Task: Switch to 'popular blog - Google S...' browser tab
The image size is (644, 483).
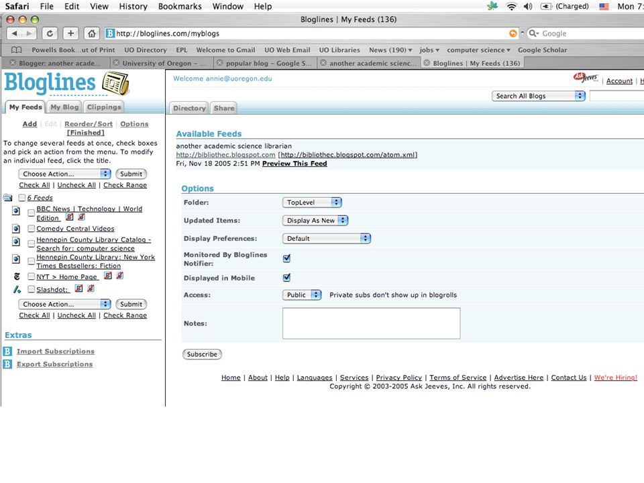Action: tap(266, 63)
